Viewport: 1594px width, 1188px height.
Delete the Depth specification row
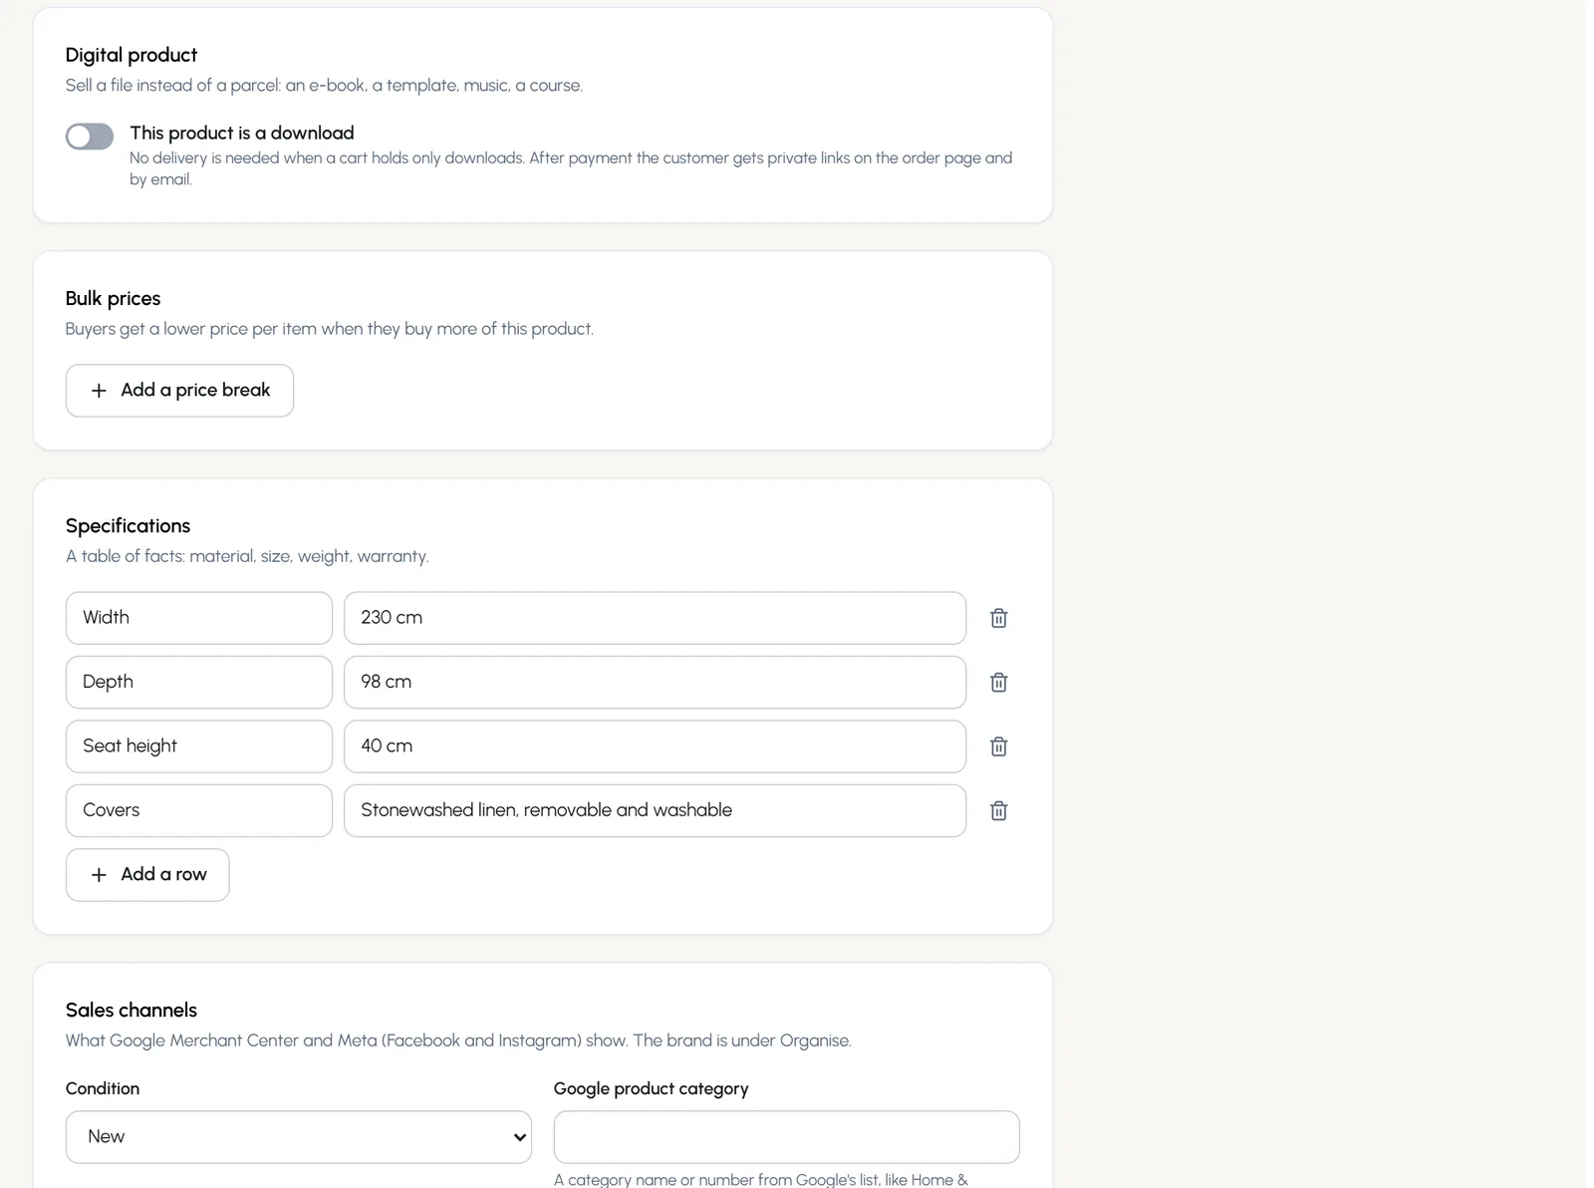click(998, 683)
